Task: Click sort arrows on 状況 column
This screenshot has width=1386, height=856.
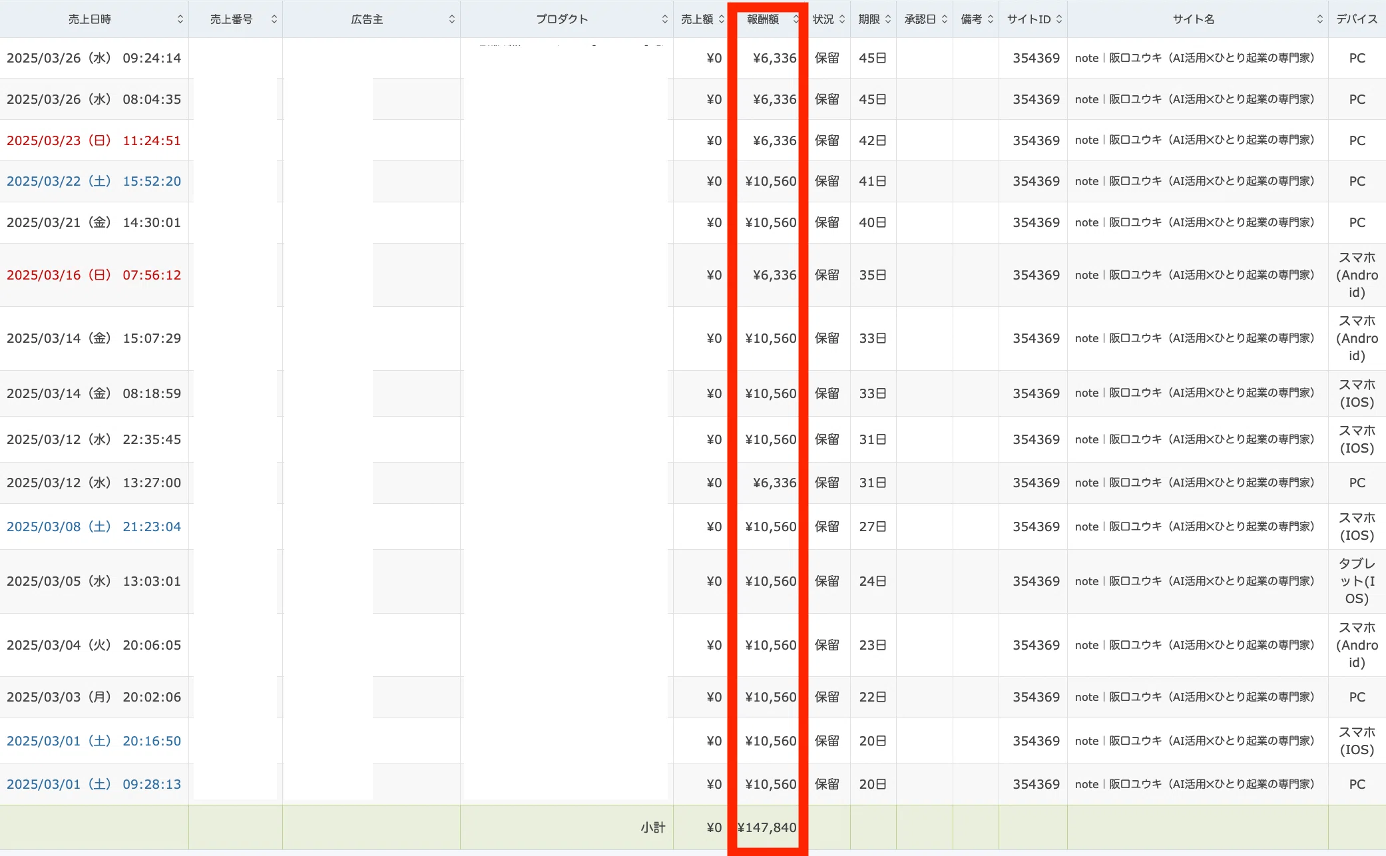Action: pos(842,19)
